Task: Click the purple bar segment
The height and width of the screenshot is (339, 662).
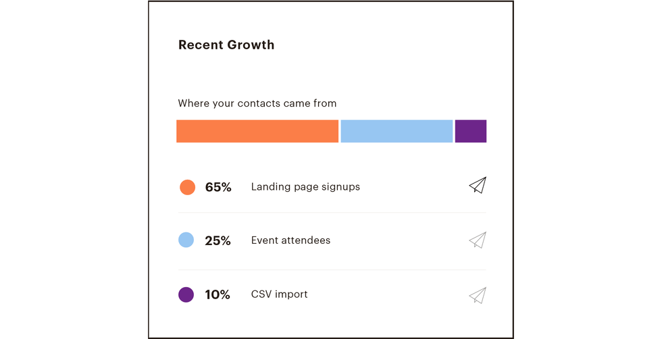Action: [470, 131]
